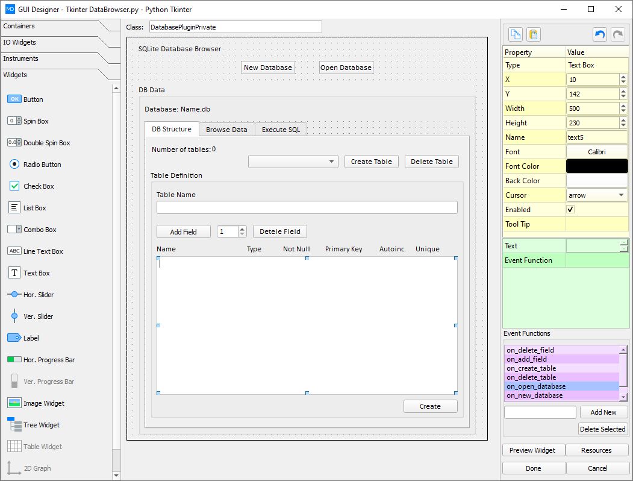Click Delete Selected event function button
Viewport: 633px width, 481px height.
point(603,429)
